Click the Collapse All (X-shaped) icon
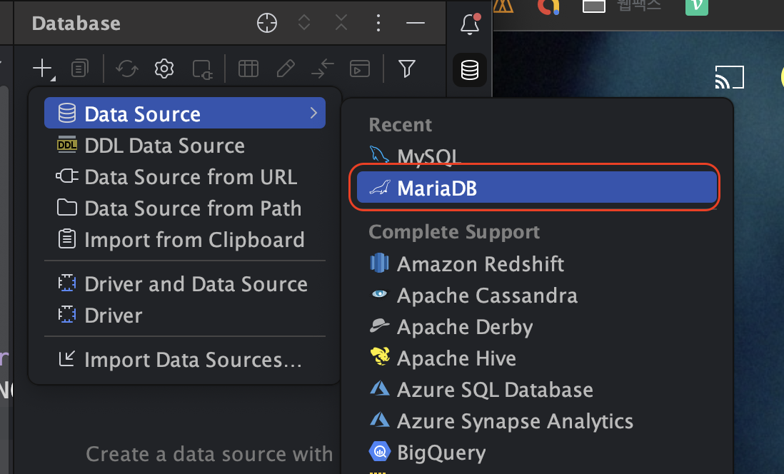Viewport: 784px width, 474px height. click(x=341, y=23)
